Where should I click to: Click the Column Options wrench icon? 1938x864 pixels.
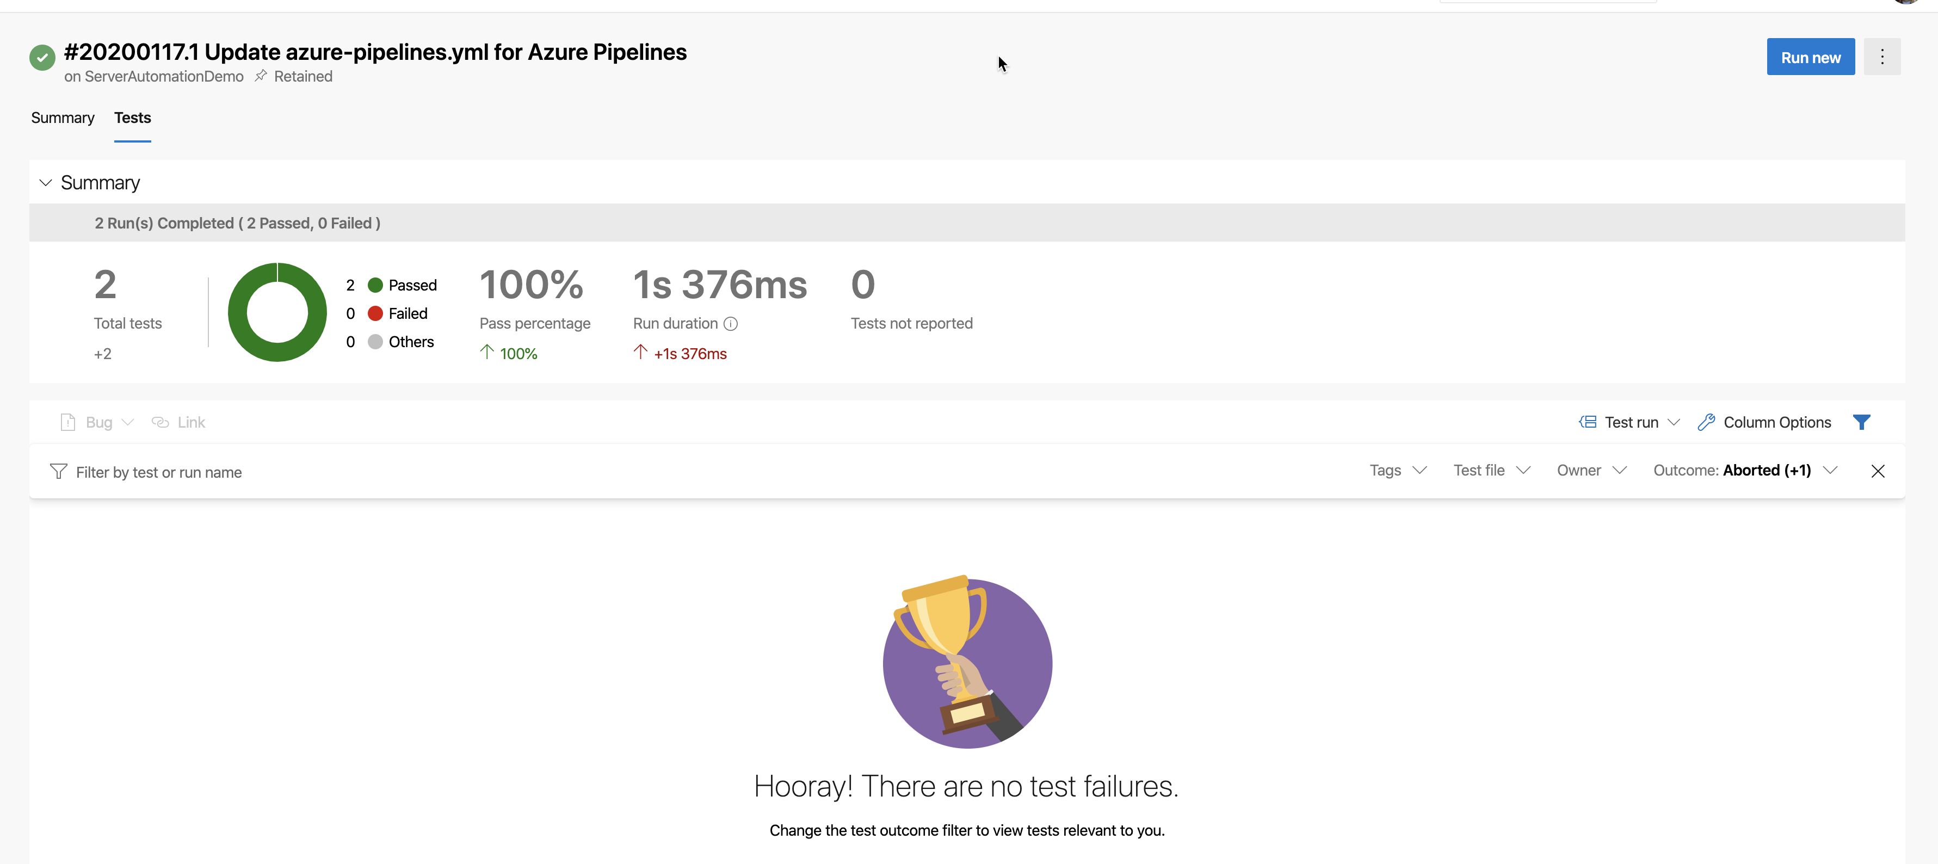[1706, 422]
